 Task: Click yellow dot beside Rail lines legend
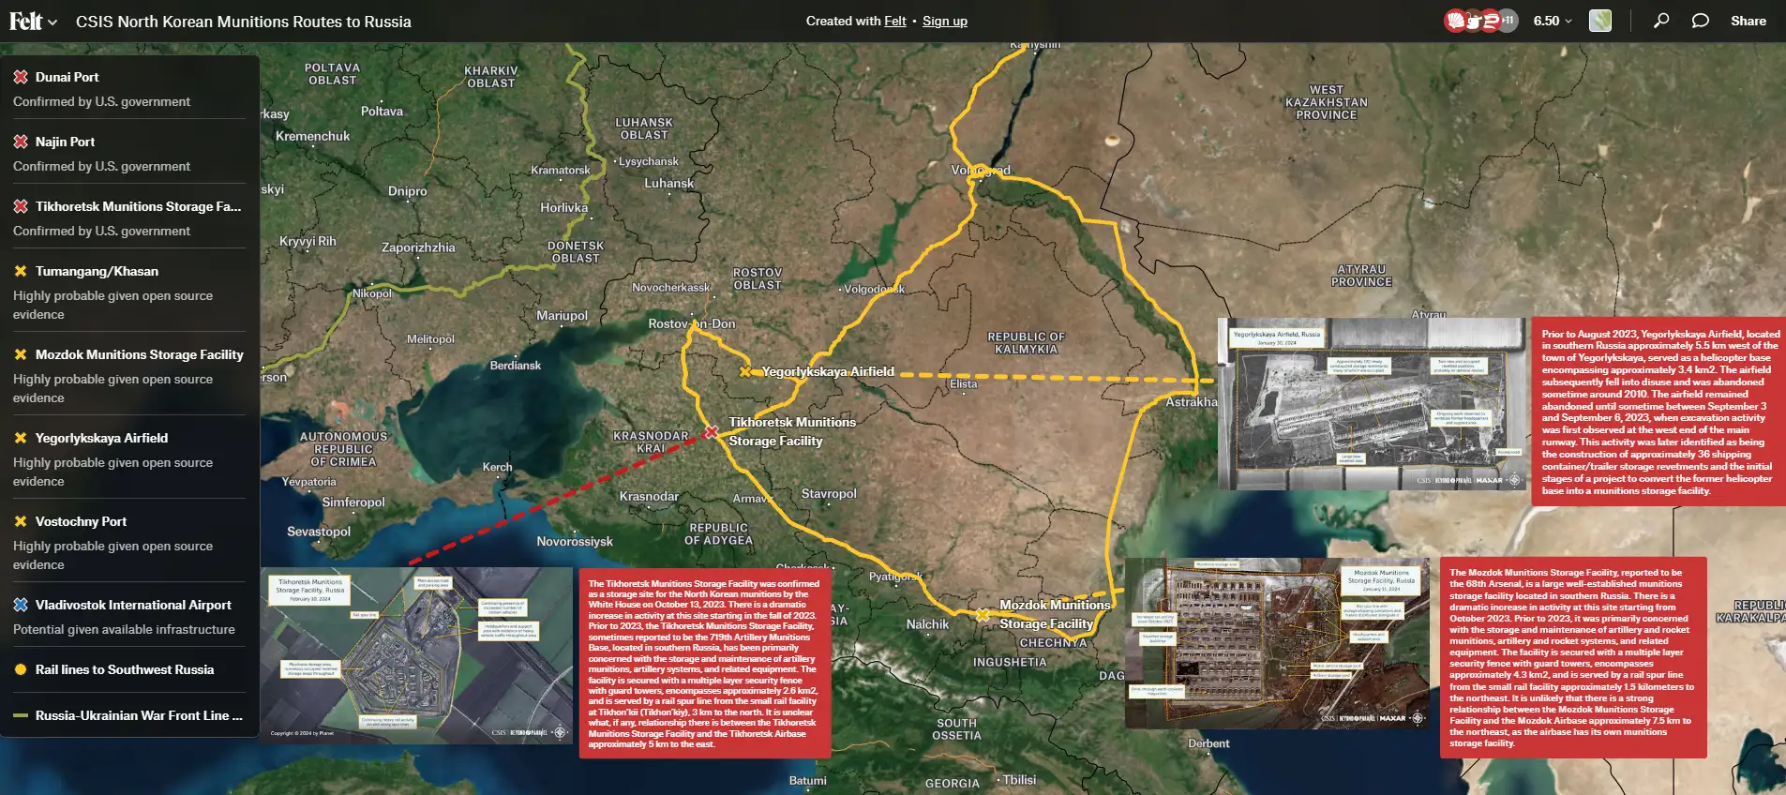click(x=21, y=669)
